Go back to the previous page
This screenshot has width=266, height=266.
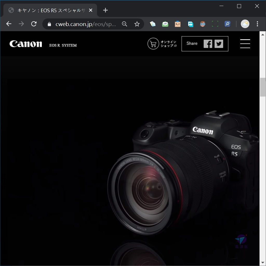(x=9, y=24)
